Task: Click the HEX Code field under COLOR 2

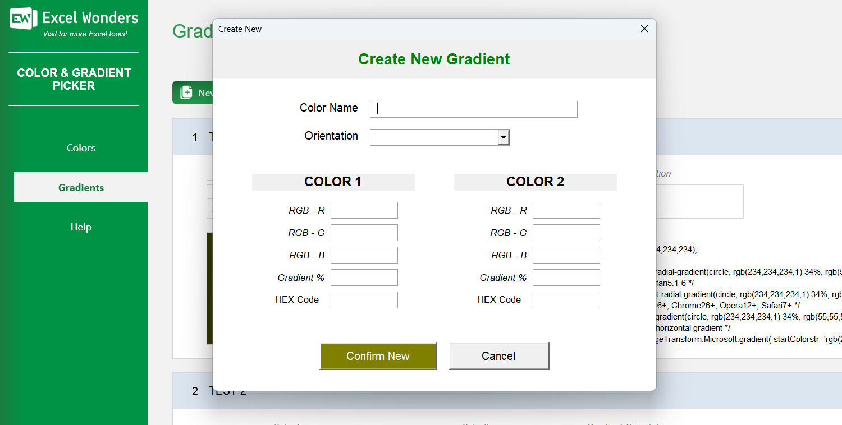Action: coord(566,299)
